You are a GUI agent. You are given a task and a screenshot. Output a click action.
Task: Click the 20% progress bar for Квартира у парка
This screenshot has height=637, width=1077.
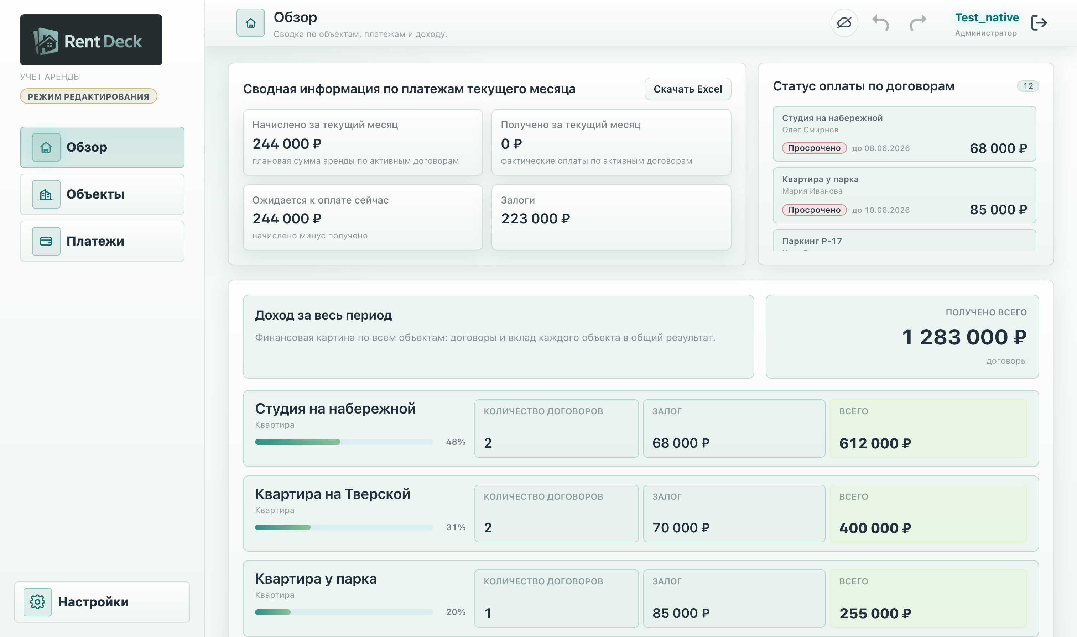tap(344, 612)
